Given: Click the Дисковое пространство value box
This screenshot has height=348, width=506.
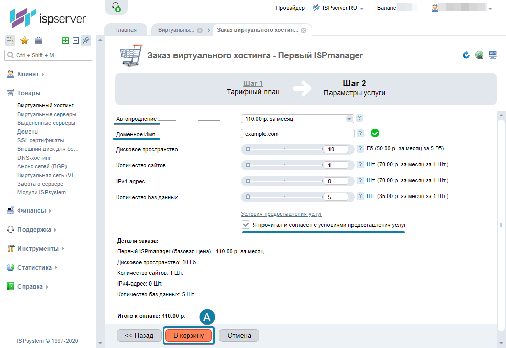Looking at the screenshot, I should coord(336,149).
